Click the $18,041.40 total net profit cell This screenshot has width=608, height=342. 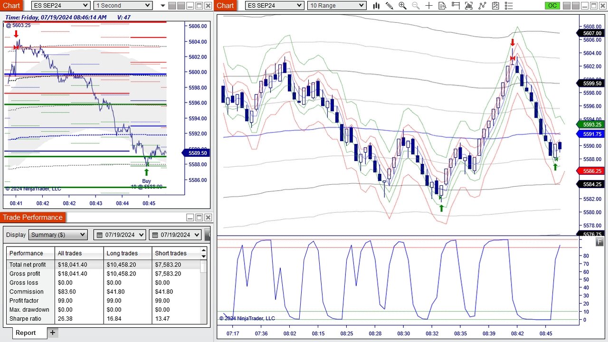coord(72,265)
